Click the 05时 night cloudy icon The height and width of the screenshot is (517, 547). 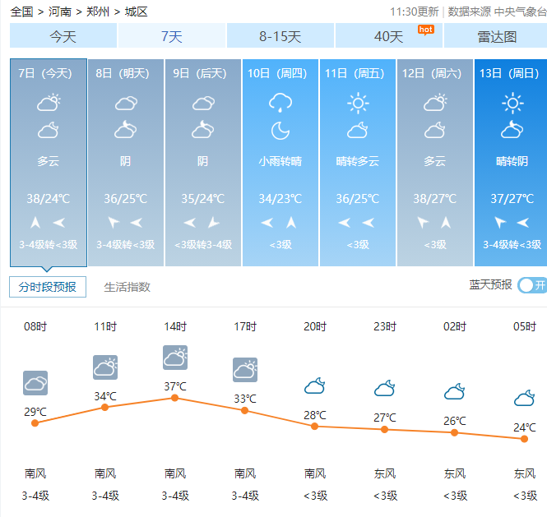[x=524, y=398]
